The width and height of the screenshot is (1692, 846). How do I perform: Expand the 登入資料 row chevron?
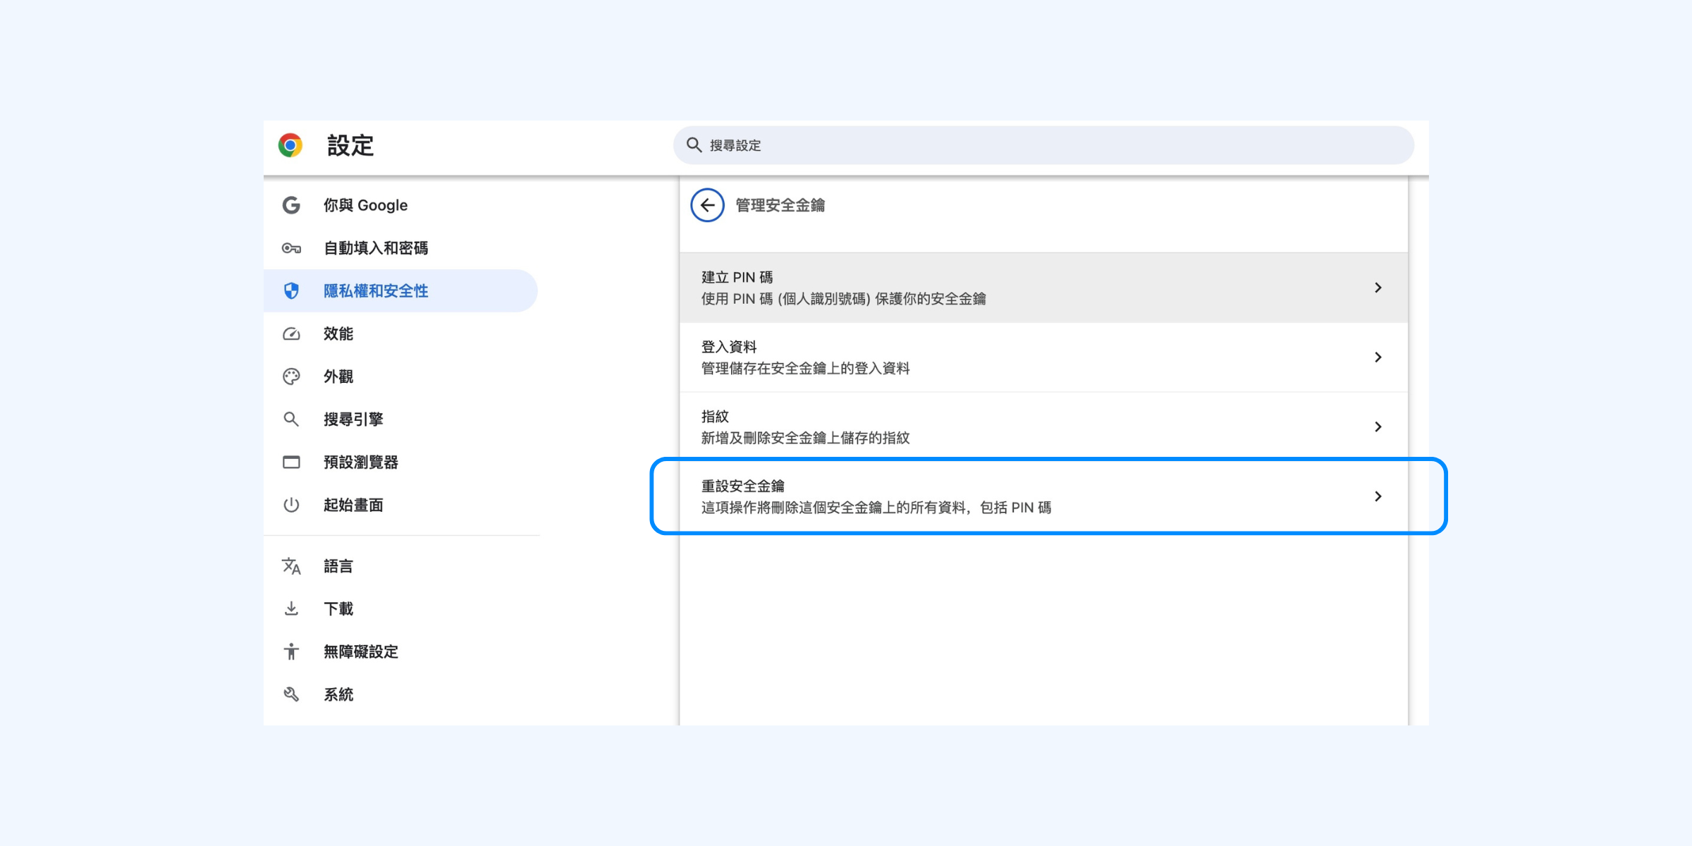pyautogui.click(x=1378, y=357)
